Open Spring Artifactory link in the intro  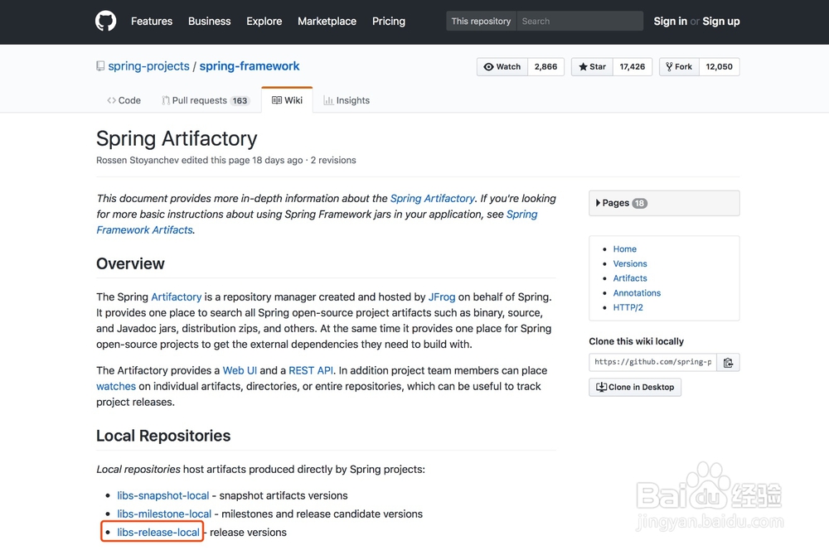pos(433,199)
